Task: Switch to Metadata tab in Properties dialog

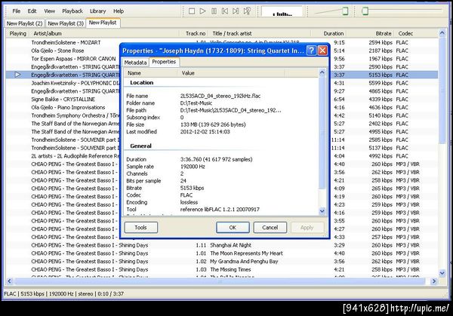Action: pyautogui.click(x=135, y=63)
